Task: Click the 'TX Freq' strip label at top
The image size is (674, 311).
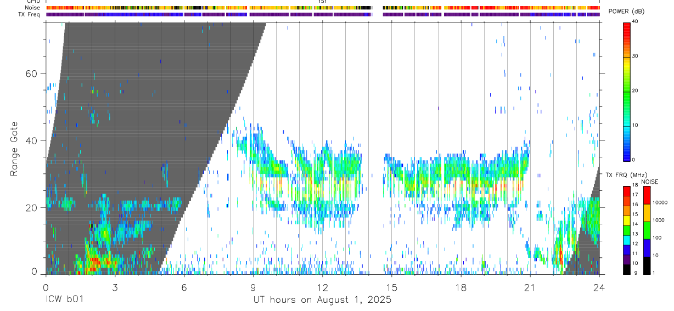Action: click(30, 14)
